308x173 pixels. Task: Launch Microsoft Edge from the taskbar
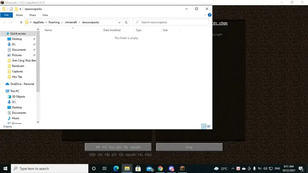point(116,169)
